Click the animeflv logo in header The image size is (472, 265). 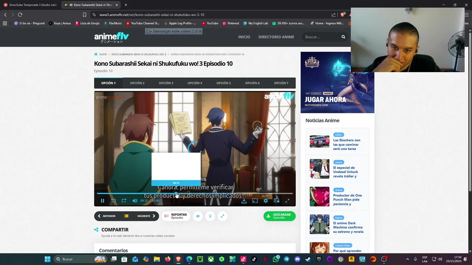coord(111,37)
